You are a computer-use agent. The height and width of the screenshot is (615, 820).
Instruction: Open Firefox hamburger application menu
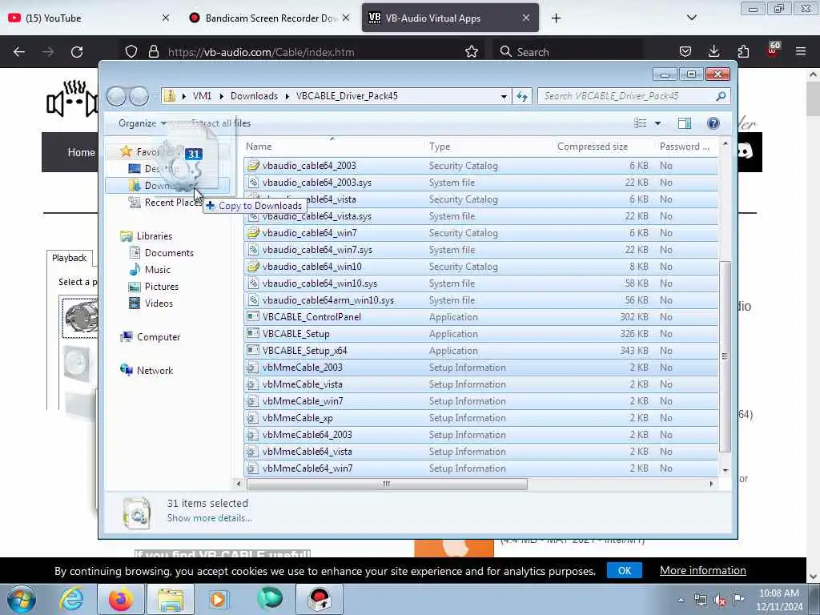tap(800, 51)
